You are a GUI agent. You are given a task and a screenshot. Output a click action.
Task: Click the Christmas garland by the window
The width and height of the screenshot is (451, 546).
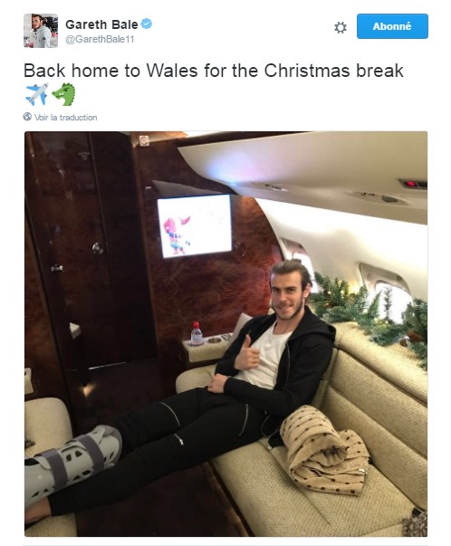click(x=369, y=312)
